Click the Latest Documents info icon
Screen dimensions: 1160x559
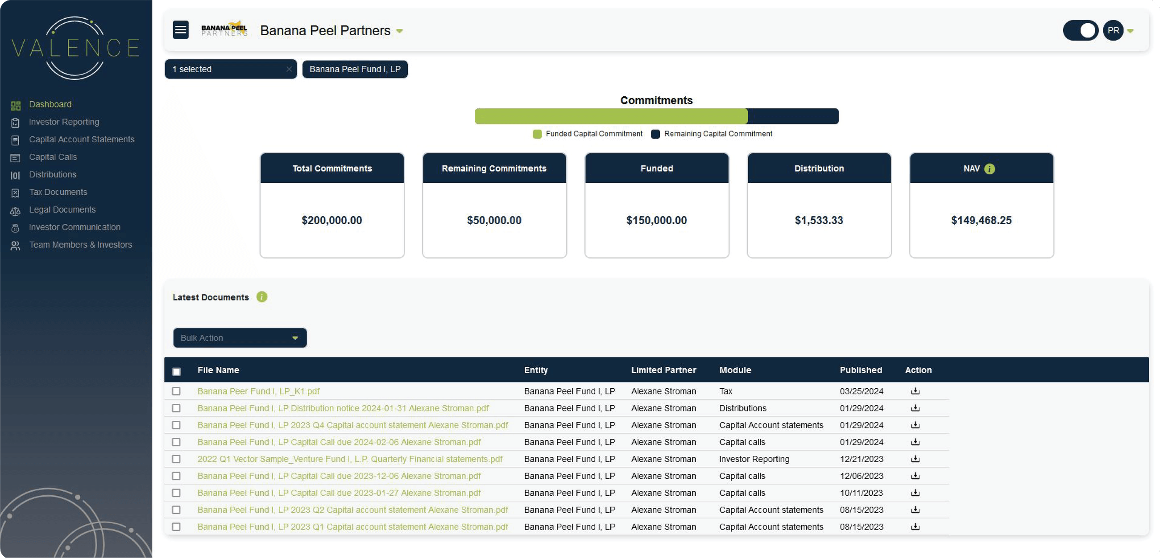(x=261, y=297)
